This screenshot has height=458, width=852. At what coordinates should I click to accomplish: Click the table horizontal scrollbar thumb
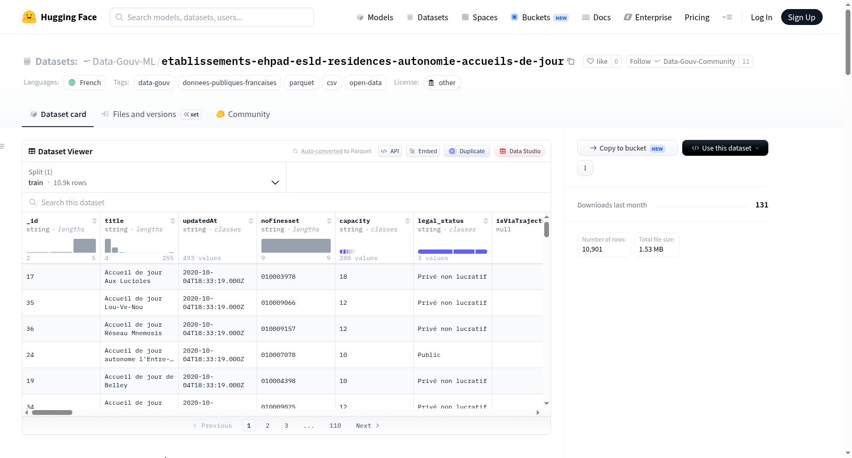(x=52, y=412)
